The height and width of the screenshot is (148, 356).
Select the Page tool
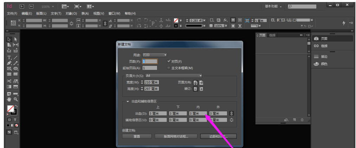pos(9,45)
